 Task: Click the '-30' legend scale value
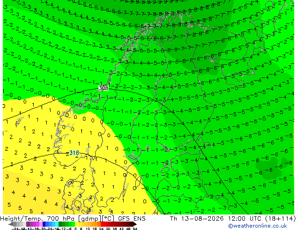point(43,229)
